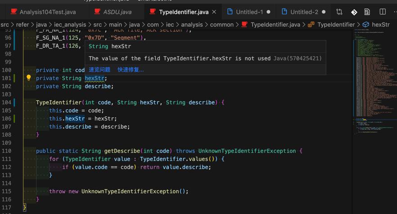Select the com breadcrumb segment
The image size is (397, 214).
click(153, 25)
